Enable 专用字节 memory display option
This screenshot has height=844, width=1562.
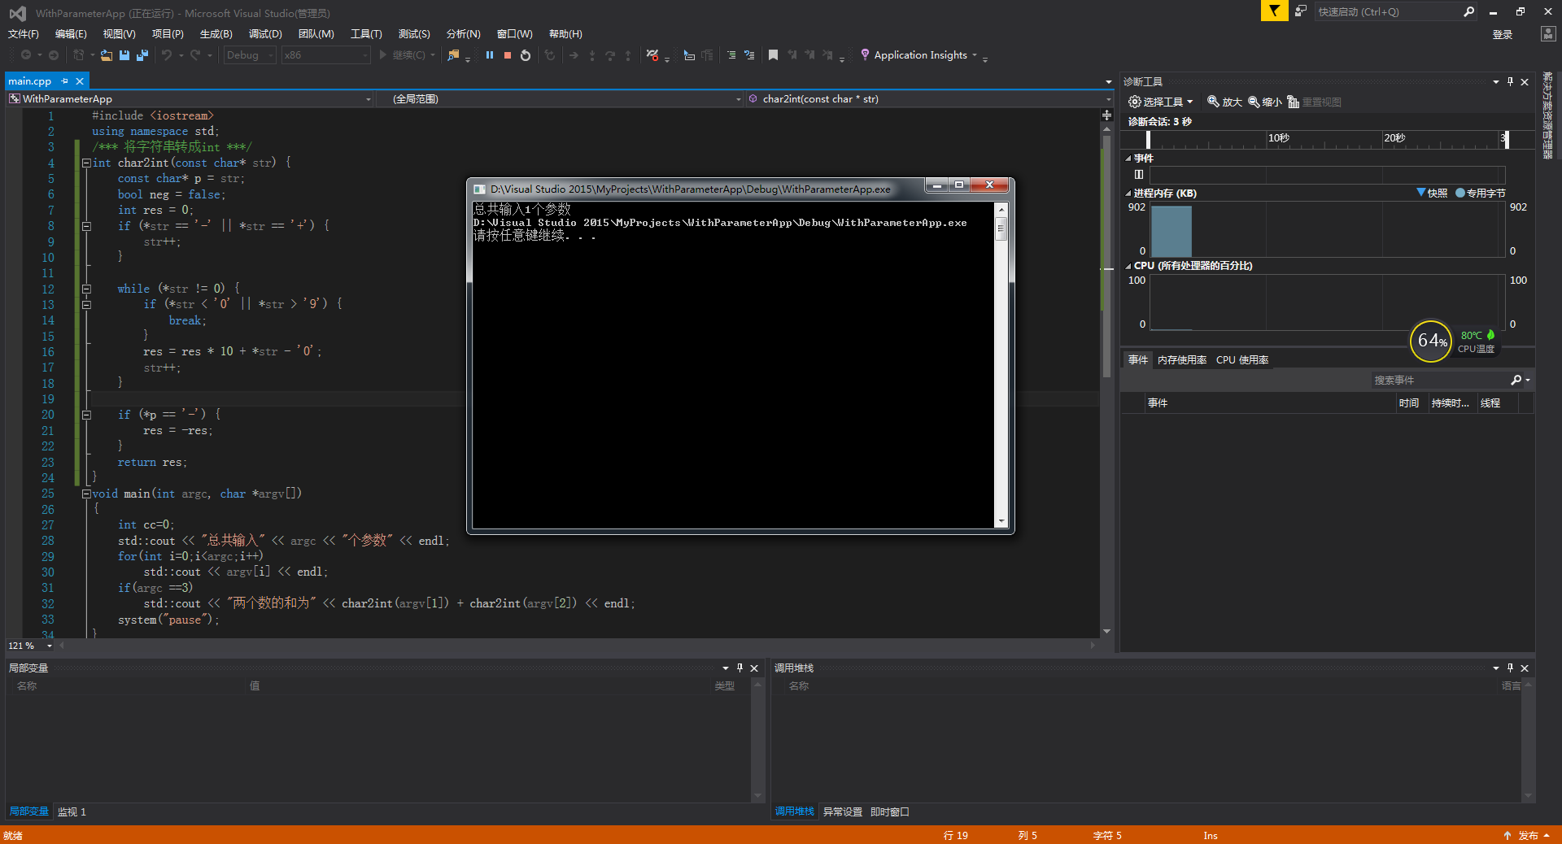tap(1483, 193)
